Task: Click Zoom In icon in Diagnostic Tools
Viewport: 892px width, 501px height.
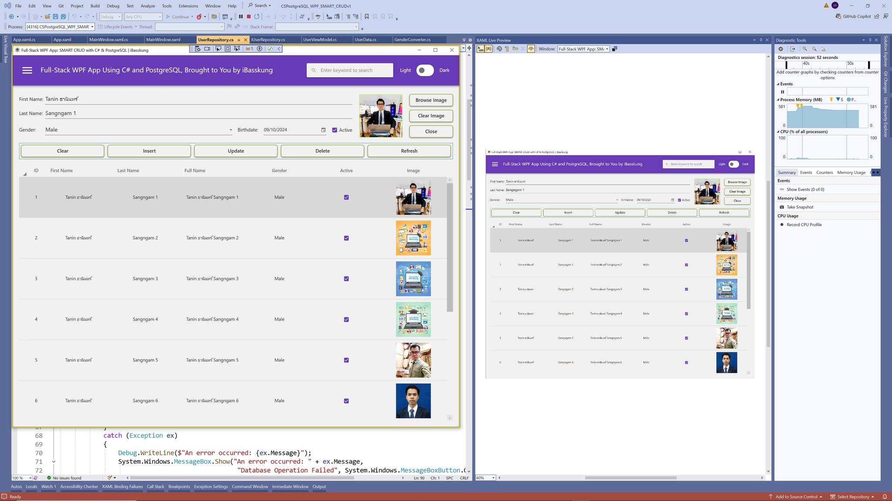Action: pos(805,49)
